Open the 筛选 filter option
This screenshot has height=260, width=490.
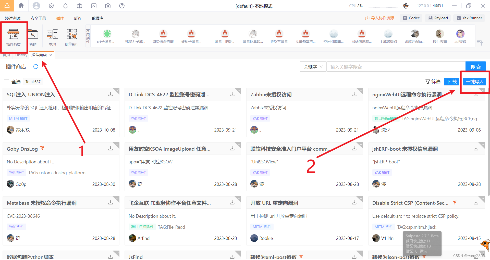tap(433, 82)
